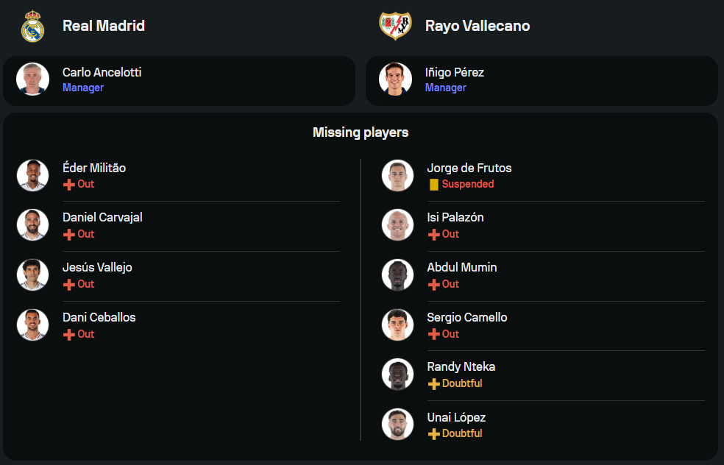Click the yellow suspension card icon
Screen dimensions: 724x465
point(434,185)
